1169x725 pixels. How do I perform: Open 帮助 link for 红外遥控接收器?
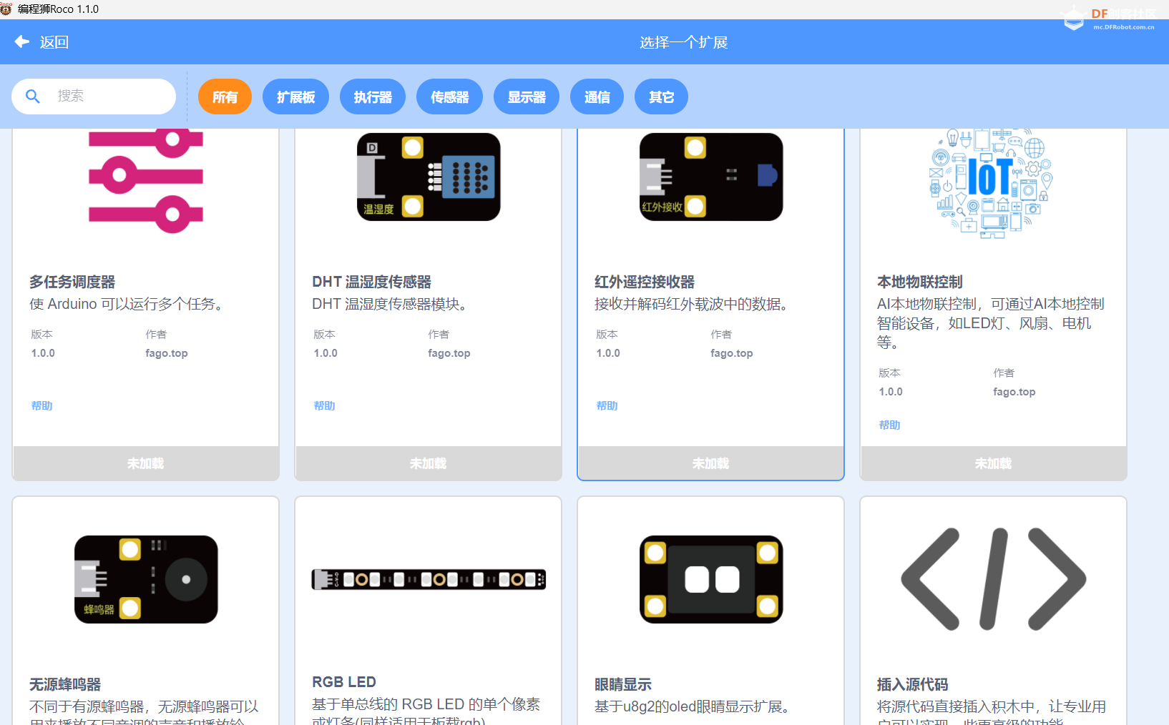tap(607, 405)
